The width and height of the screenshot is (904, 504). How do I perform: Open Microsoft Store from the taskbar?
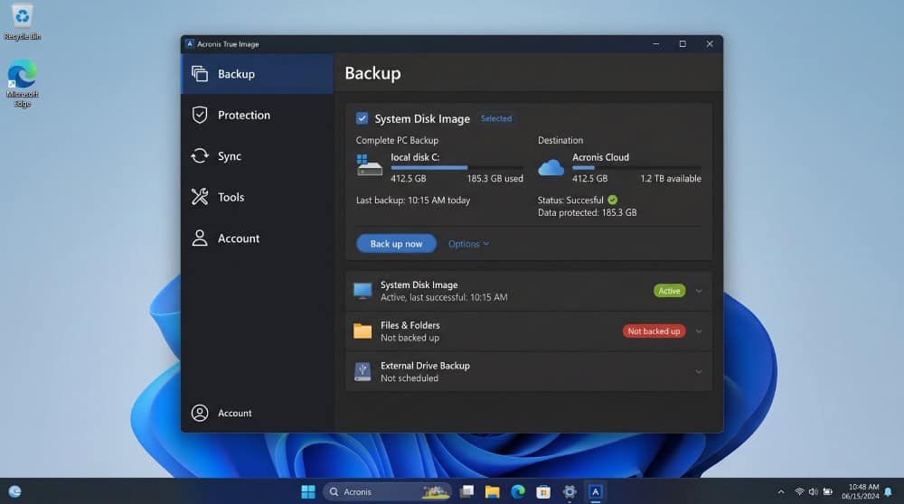[x=543, y=491]
